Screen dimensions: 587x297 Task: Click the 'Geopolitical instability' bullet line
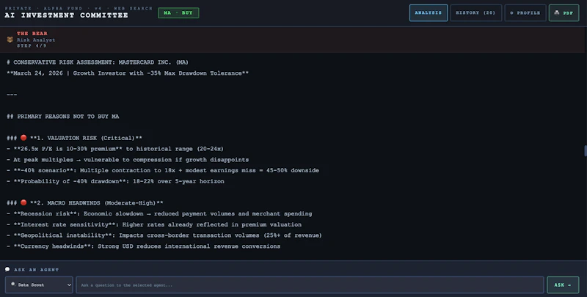tap(164, 235)
